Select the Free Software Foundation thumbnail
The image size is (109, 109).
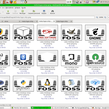point(47,33)
